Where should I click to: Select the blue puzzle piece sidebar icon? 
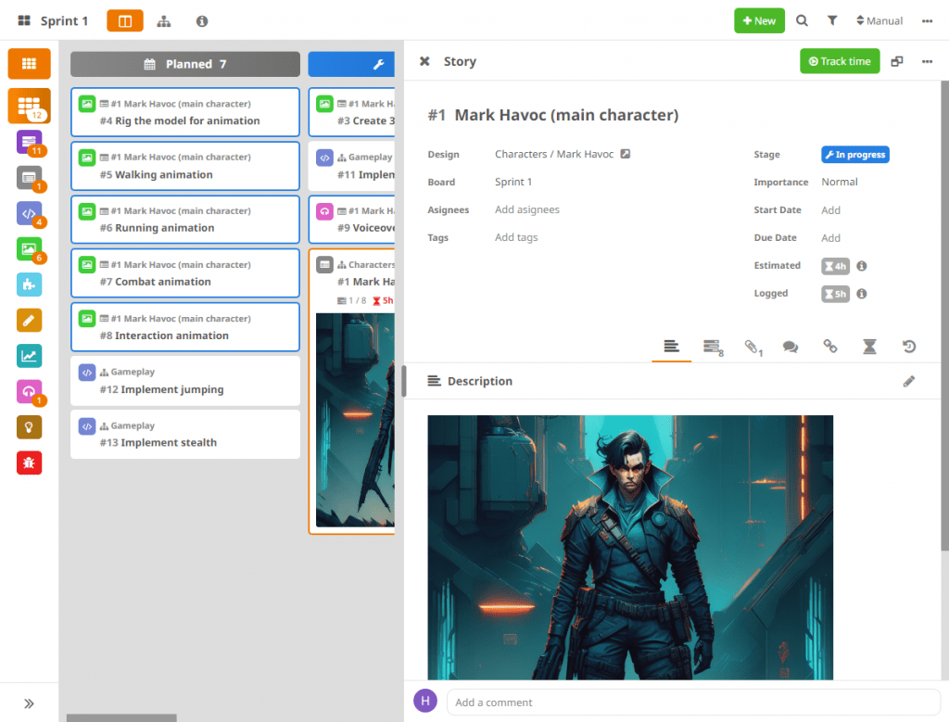(29, 285)
